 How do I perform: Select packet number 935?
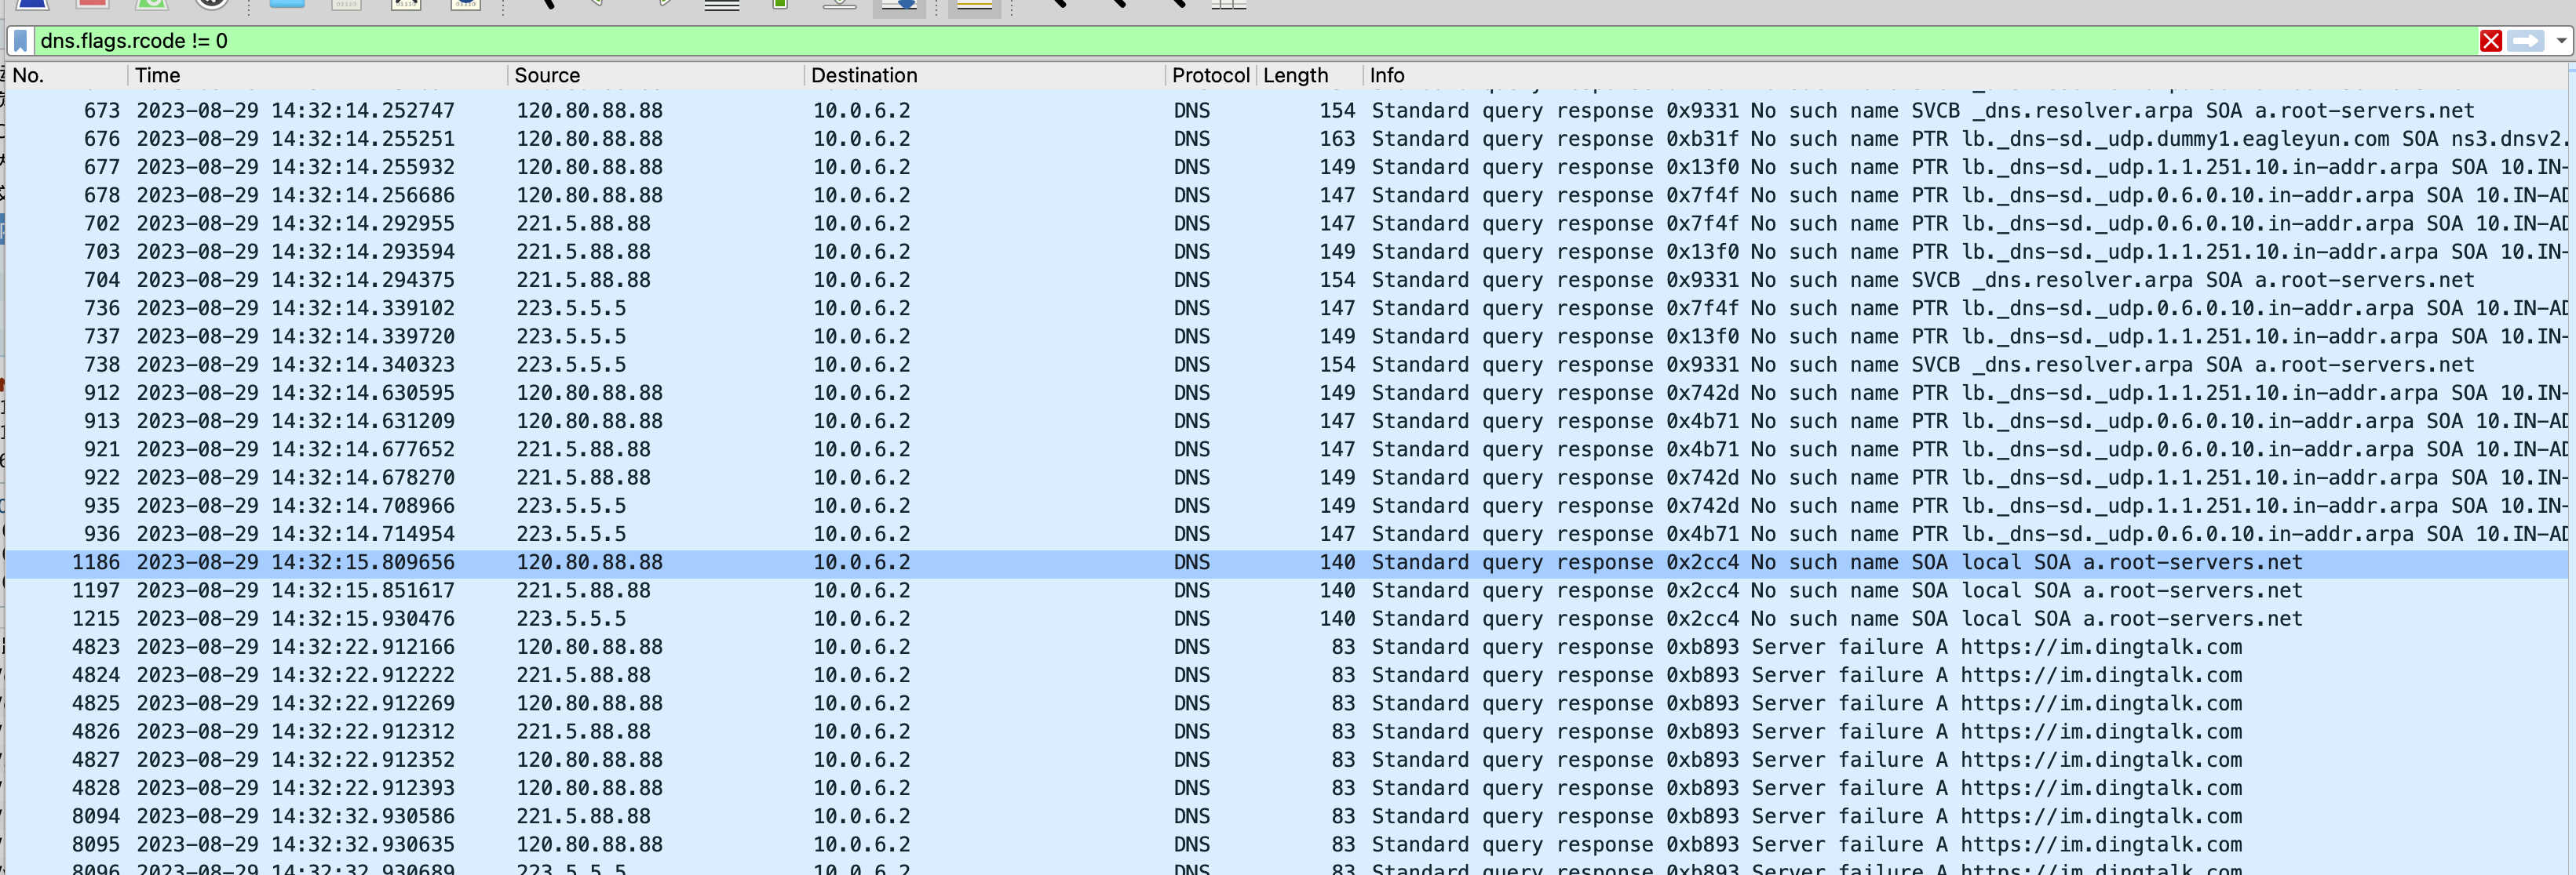pos(1287,506)
